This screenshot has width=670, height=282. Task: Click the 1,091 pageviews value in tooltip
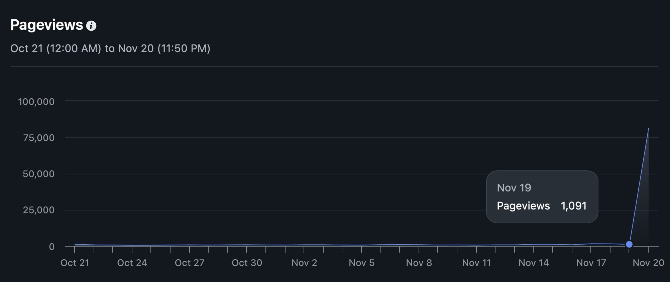[574, 206]
